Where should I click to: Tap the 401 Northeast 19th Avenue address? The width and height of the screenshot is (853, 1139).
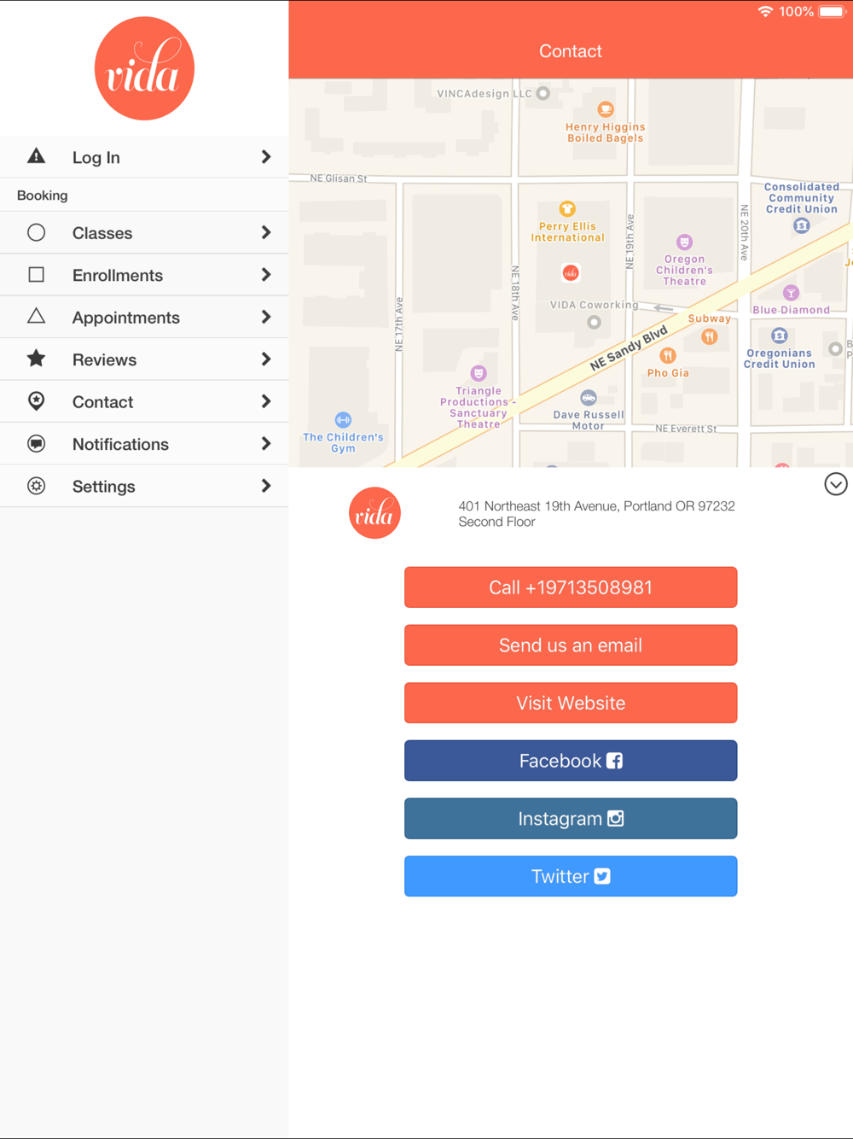coord(596,513)
